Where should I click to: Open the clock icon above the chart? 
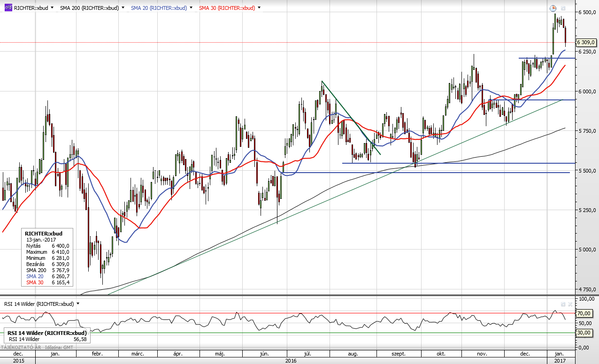tap(553, 8)
